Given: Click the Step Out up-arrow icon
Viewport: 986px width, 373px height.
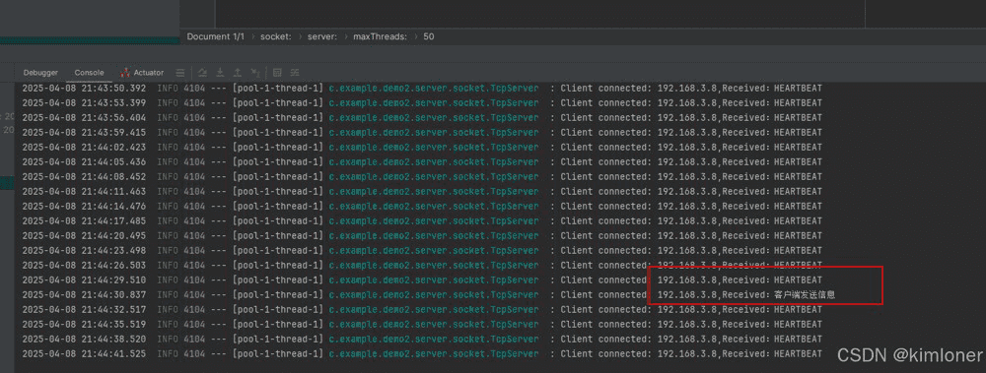Looking at the screenshot, I should tap(237, 73).
